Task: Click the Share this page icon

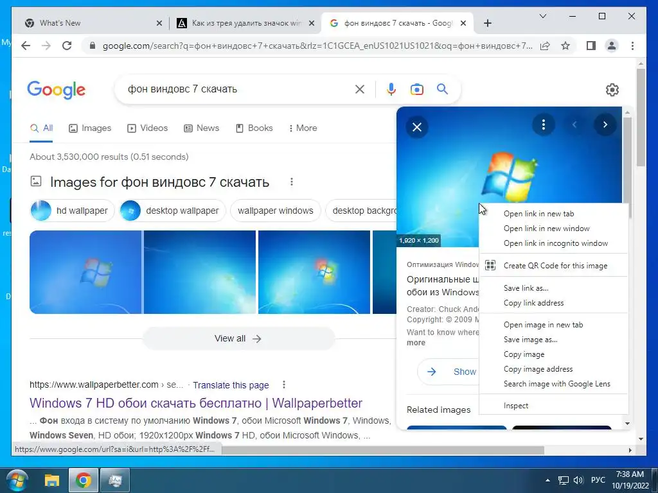Action: [545, 46]
